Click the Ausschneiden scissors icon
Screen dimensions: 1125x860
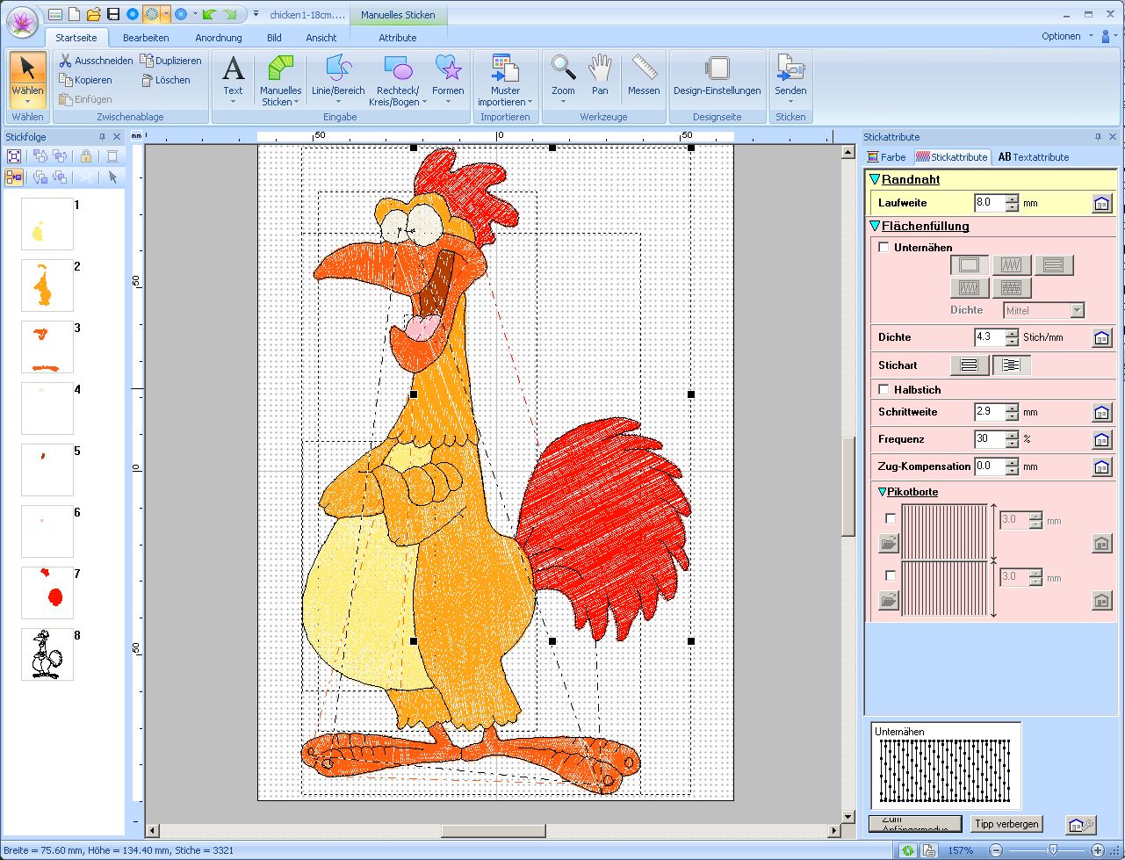pos(65,61)
